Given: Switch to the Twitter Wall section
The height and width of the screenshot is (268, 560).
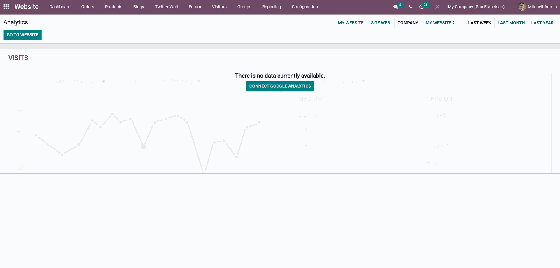Looking at the screenshot, I should click(x=166, y=7).
